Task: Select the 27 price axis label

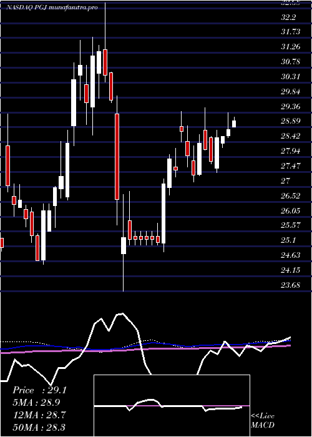Action: 286,181
